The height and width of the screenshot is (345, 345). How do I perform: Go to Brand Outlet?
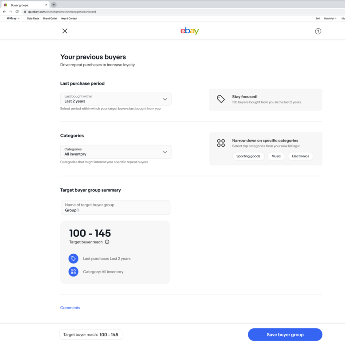pos(50,19)
